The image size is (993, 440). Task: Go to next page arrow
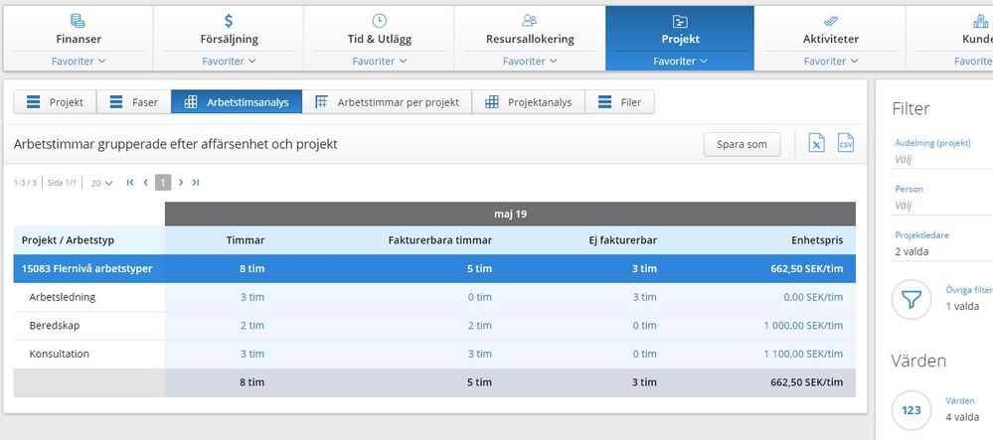pyautogui.click(x=181, y=183)
